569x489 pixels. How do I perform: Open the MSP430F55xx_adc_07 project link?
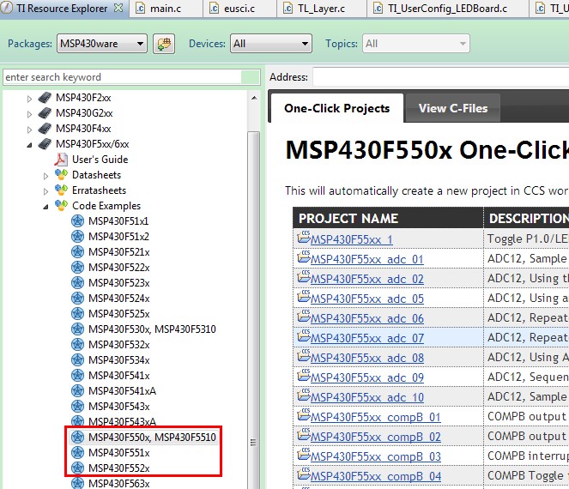[x=367, y=338]
